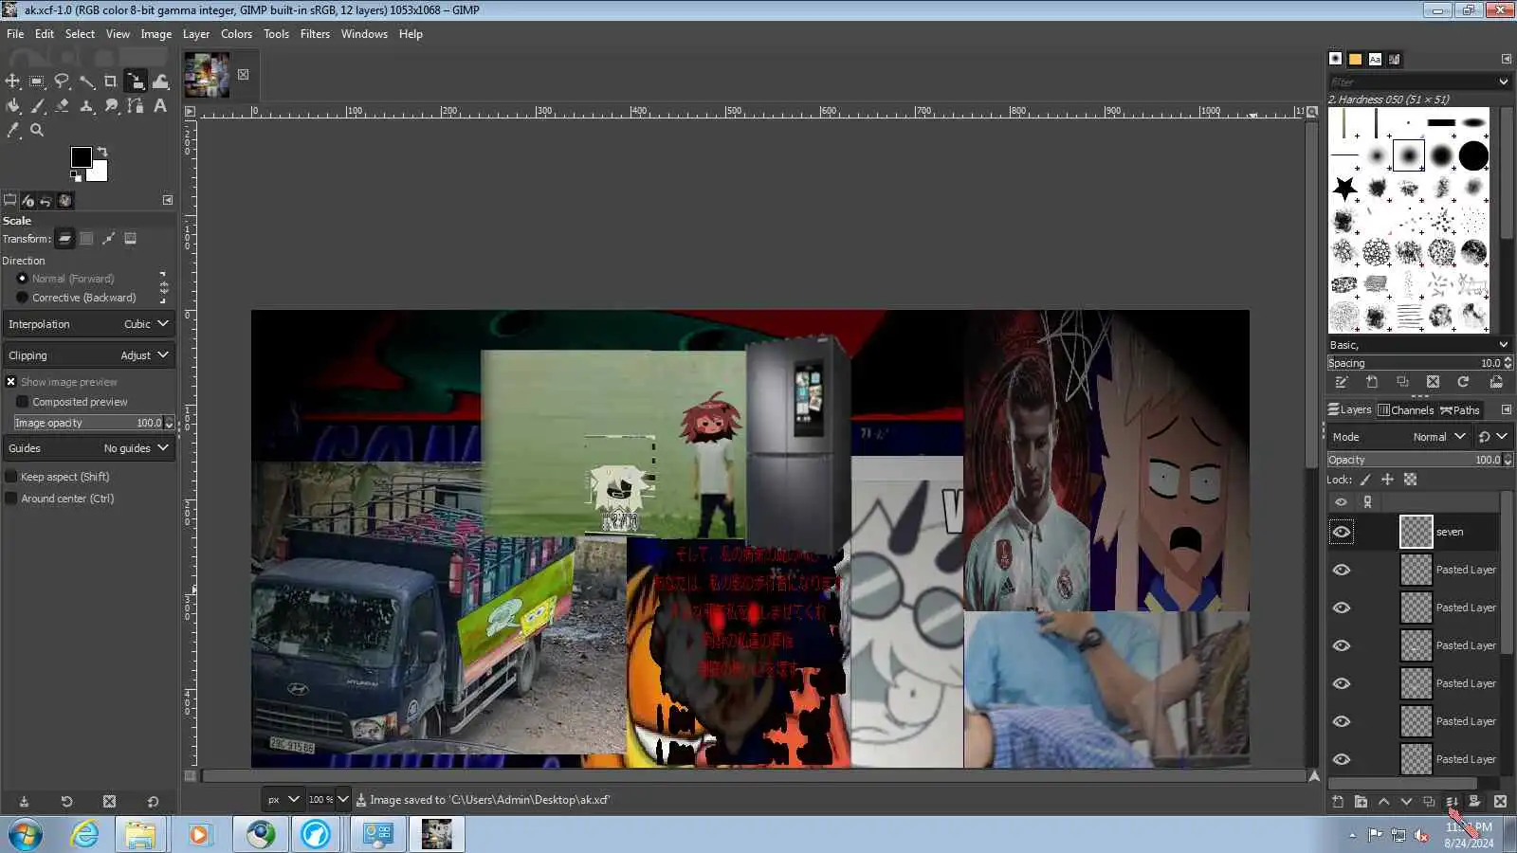Delete the selected layer

pos(1500,802)
